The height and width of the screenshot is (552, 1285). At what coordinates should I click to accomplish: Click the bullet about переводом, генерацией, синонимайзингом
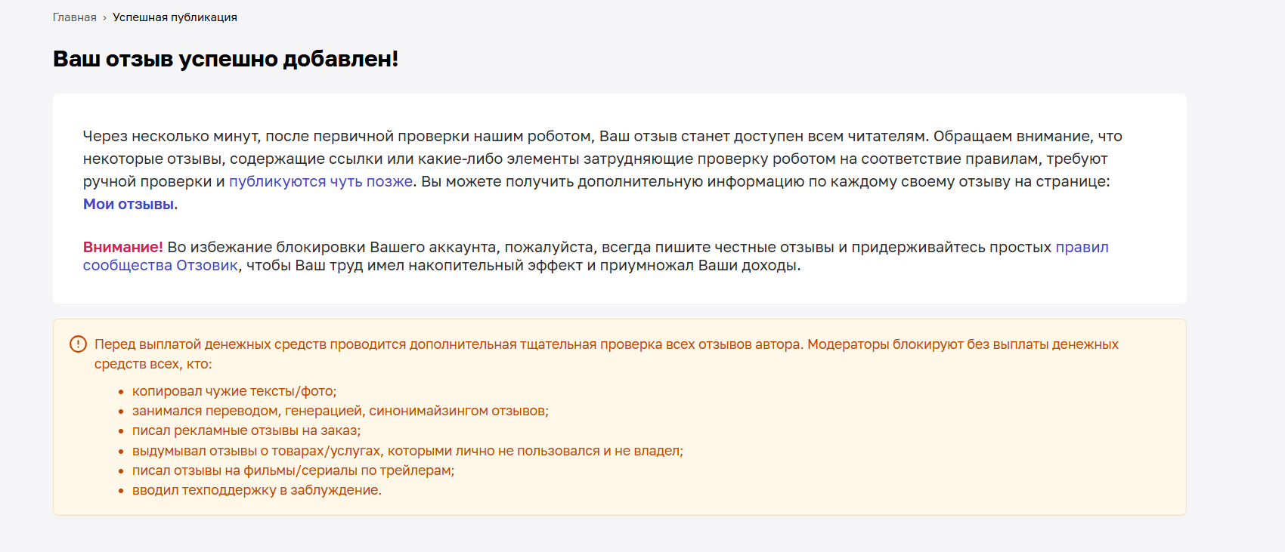pyautogui.click(x=340, y=411)
